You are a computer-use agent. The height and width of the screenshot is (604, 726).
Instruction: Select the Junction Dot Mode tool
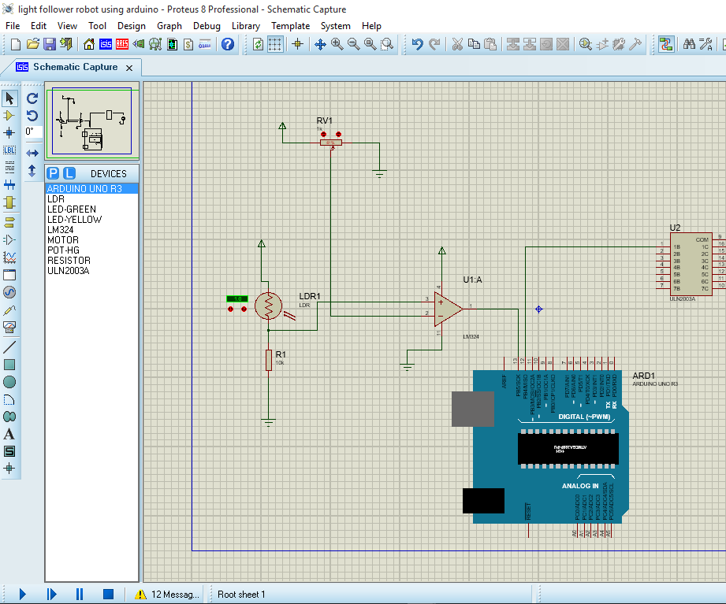pyautogui.click(x=9, y=133)
